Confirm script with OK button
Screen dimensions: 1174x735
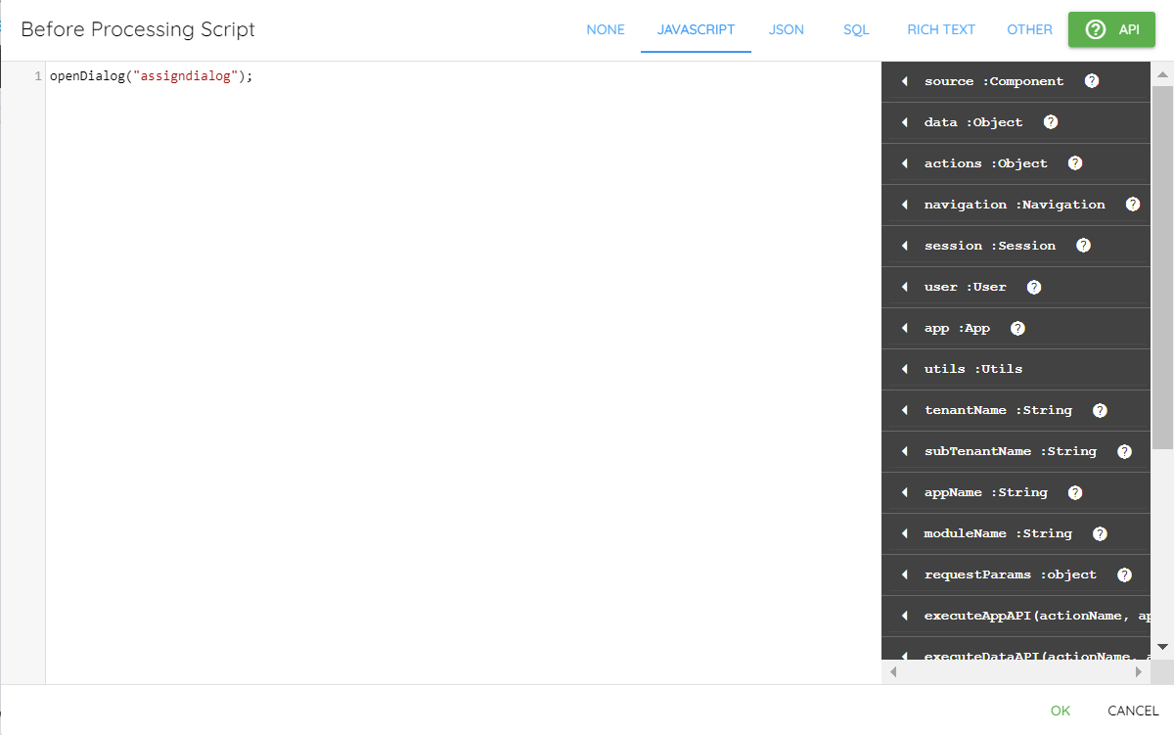pos(1061,711)
